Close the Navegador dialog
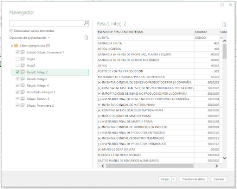This screenshot has height=189, width=237. click(231, 5)
